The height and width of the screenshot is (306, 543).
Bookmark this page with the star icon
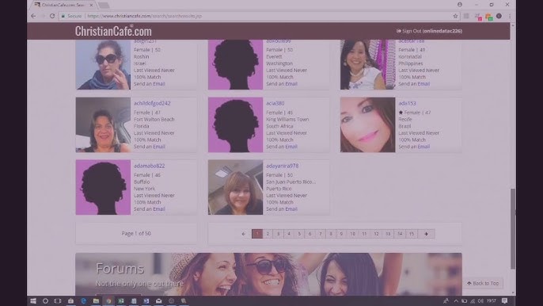[455, 16]
